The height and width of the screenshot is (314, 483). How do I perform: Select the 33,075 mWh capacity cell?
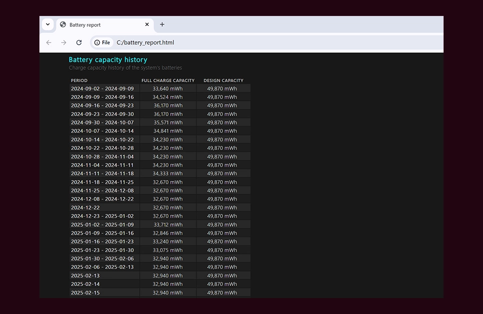(x=168, y=250)
